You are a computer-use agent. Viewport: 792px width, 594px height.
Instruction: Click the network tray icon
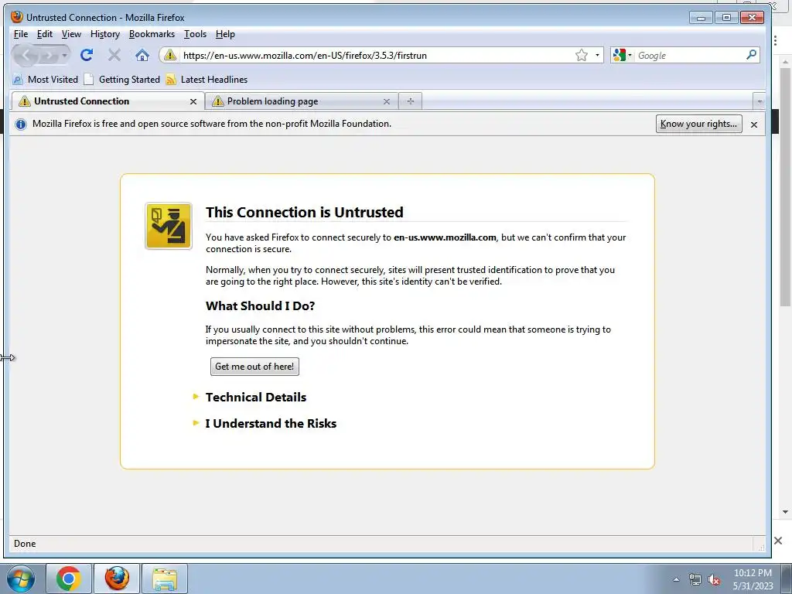pos(695,579)
